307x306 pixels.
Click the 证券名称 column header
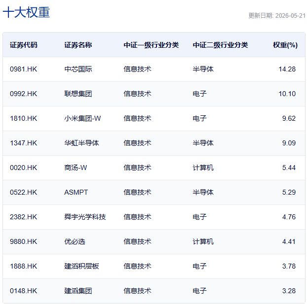click(x=78, y=45)
